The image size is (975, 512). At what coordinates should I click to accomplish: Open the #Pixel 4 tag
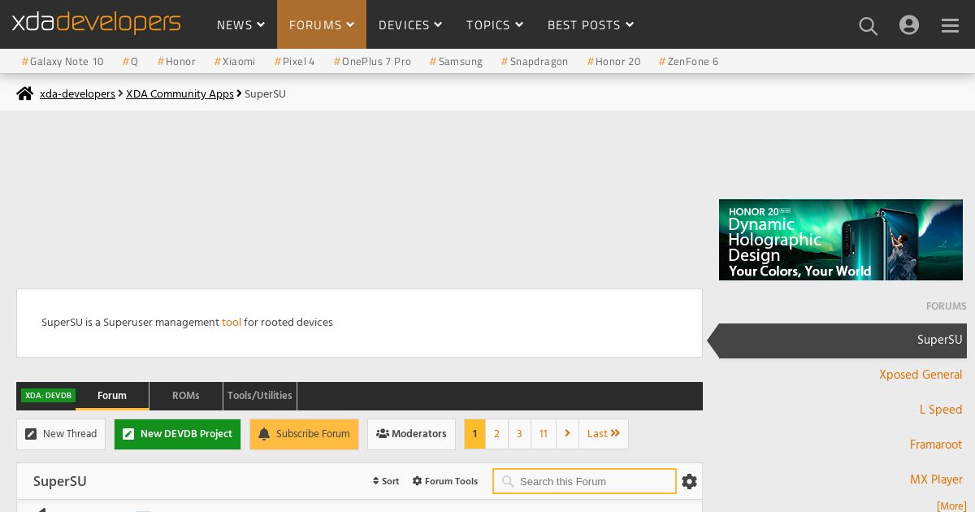pos(294,62)
